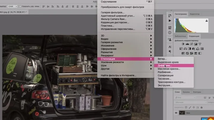This screenshot has width=214, height=120.
Task: Open the Info panel icon
Action: (170, 33)
